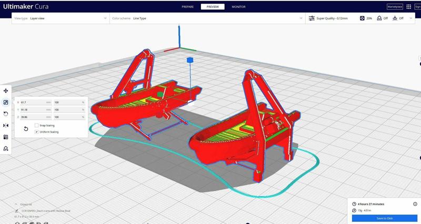Open the Marketplace
The height and width of the screenshot is (224, 421).
(395, 7)
